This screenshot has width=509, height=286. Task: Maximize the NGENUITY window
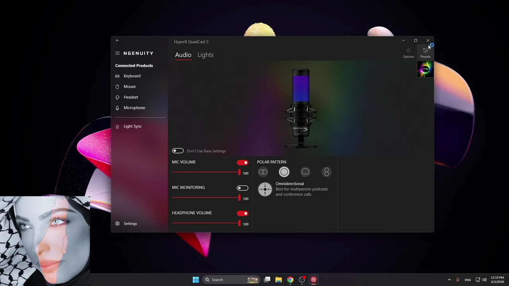pyautogui.click(x=416, y=41)
